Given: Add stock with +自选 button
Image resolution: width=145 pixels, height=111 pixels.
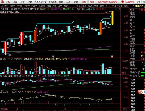Looking at the screenshot, I should coord(120,6).
